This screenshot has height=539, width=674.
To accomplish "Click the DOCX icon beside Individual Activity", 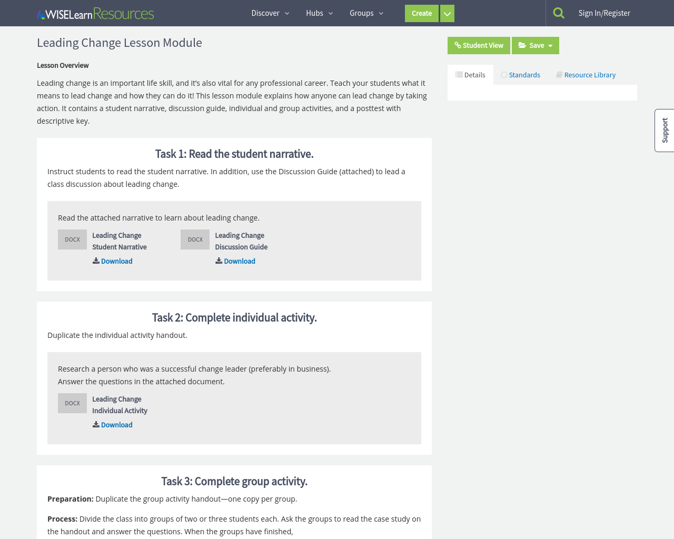I will tap(72, 403).
